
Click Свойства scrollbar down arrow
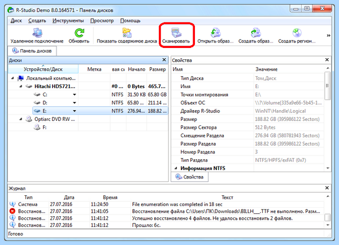click(x=328, y=168)
